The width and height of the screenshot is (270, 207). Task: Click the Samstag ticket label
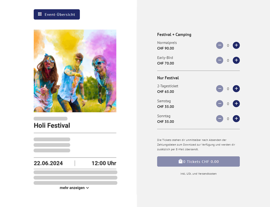[164, 101]
